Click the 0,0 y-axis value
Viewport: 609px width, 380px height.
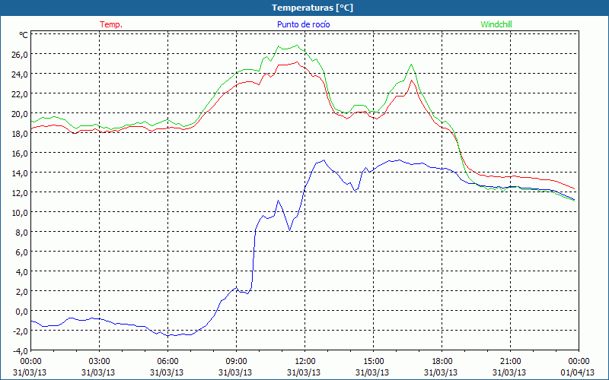[x=21, y=312]
